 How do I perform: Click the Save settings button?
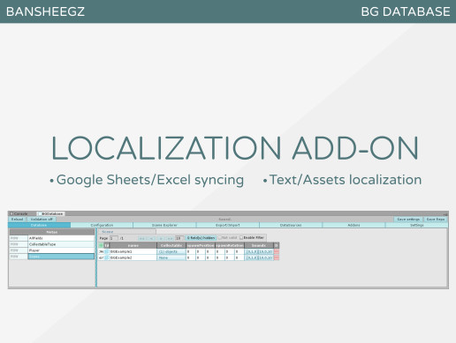tap(408, 220)
